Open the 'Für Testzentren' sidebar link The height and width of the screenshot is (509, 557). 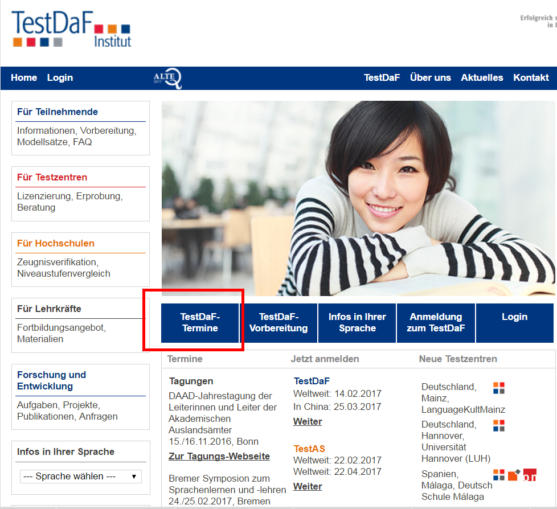coord(52,177)
